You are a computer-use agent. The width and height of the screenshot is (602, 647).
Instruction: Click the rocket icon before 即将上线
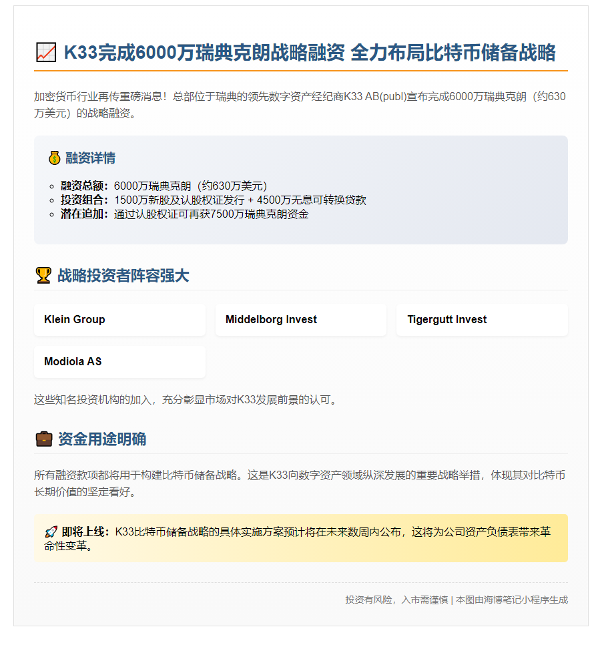coord(51,532)
